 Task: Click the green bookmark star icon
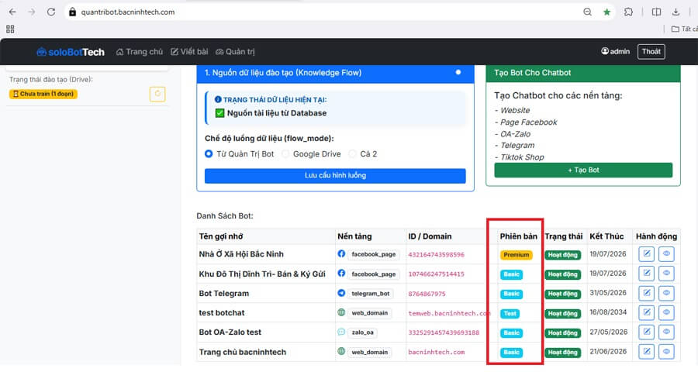pos(606,12)
